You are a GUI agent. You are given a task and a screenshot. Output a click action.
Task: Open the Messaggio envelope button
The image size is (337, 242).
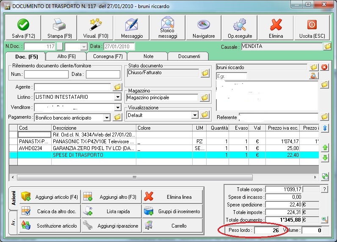click(x=132, y=28)
